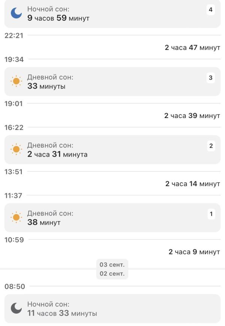Viewport: 225px width, 326px height.
Task: Select the 03 сент. date label
Action: [x=112, y=265]
